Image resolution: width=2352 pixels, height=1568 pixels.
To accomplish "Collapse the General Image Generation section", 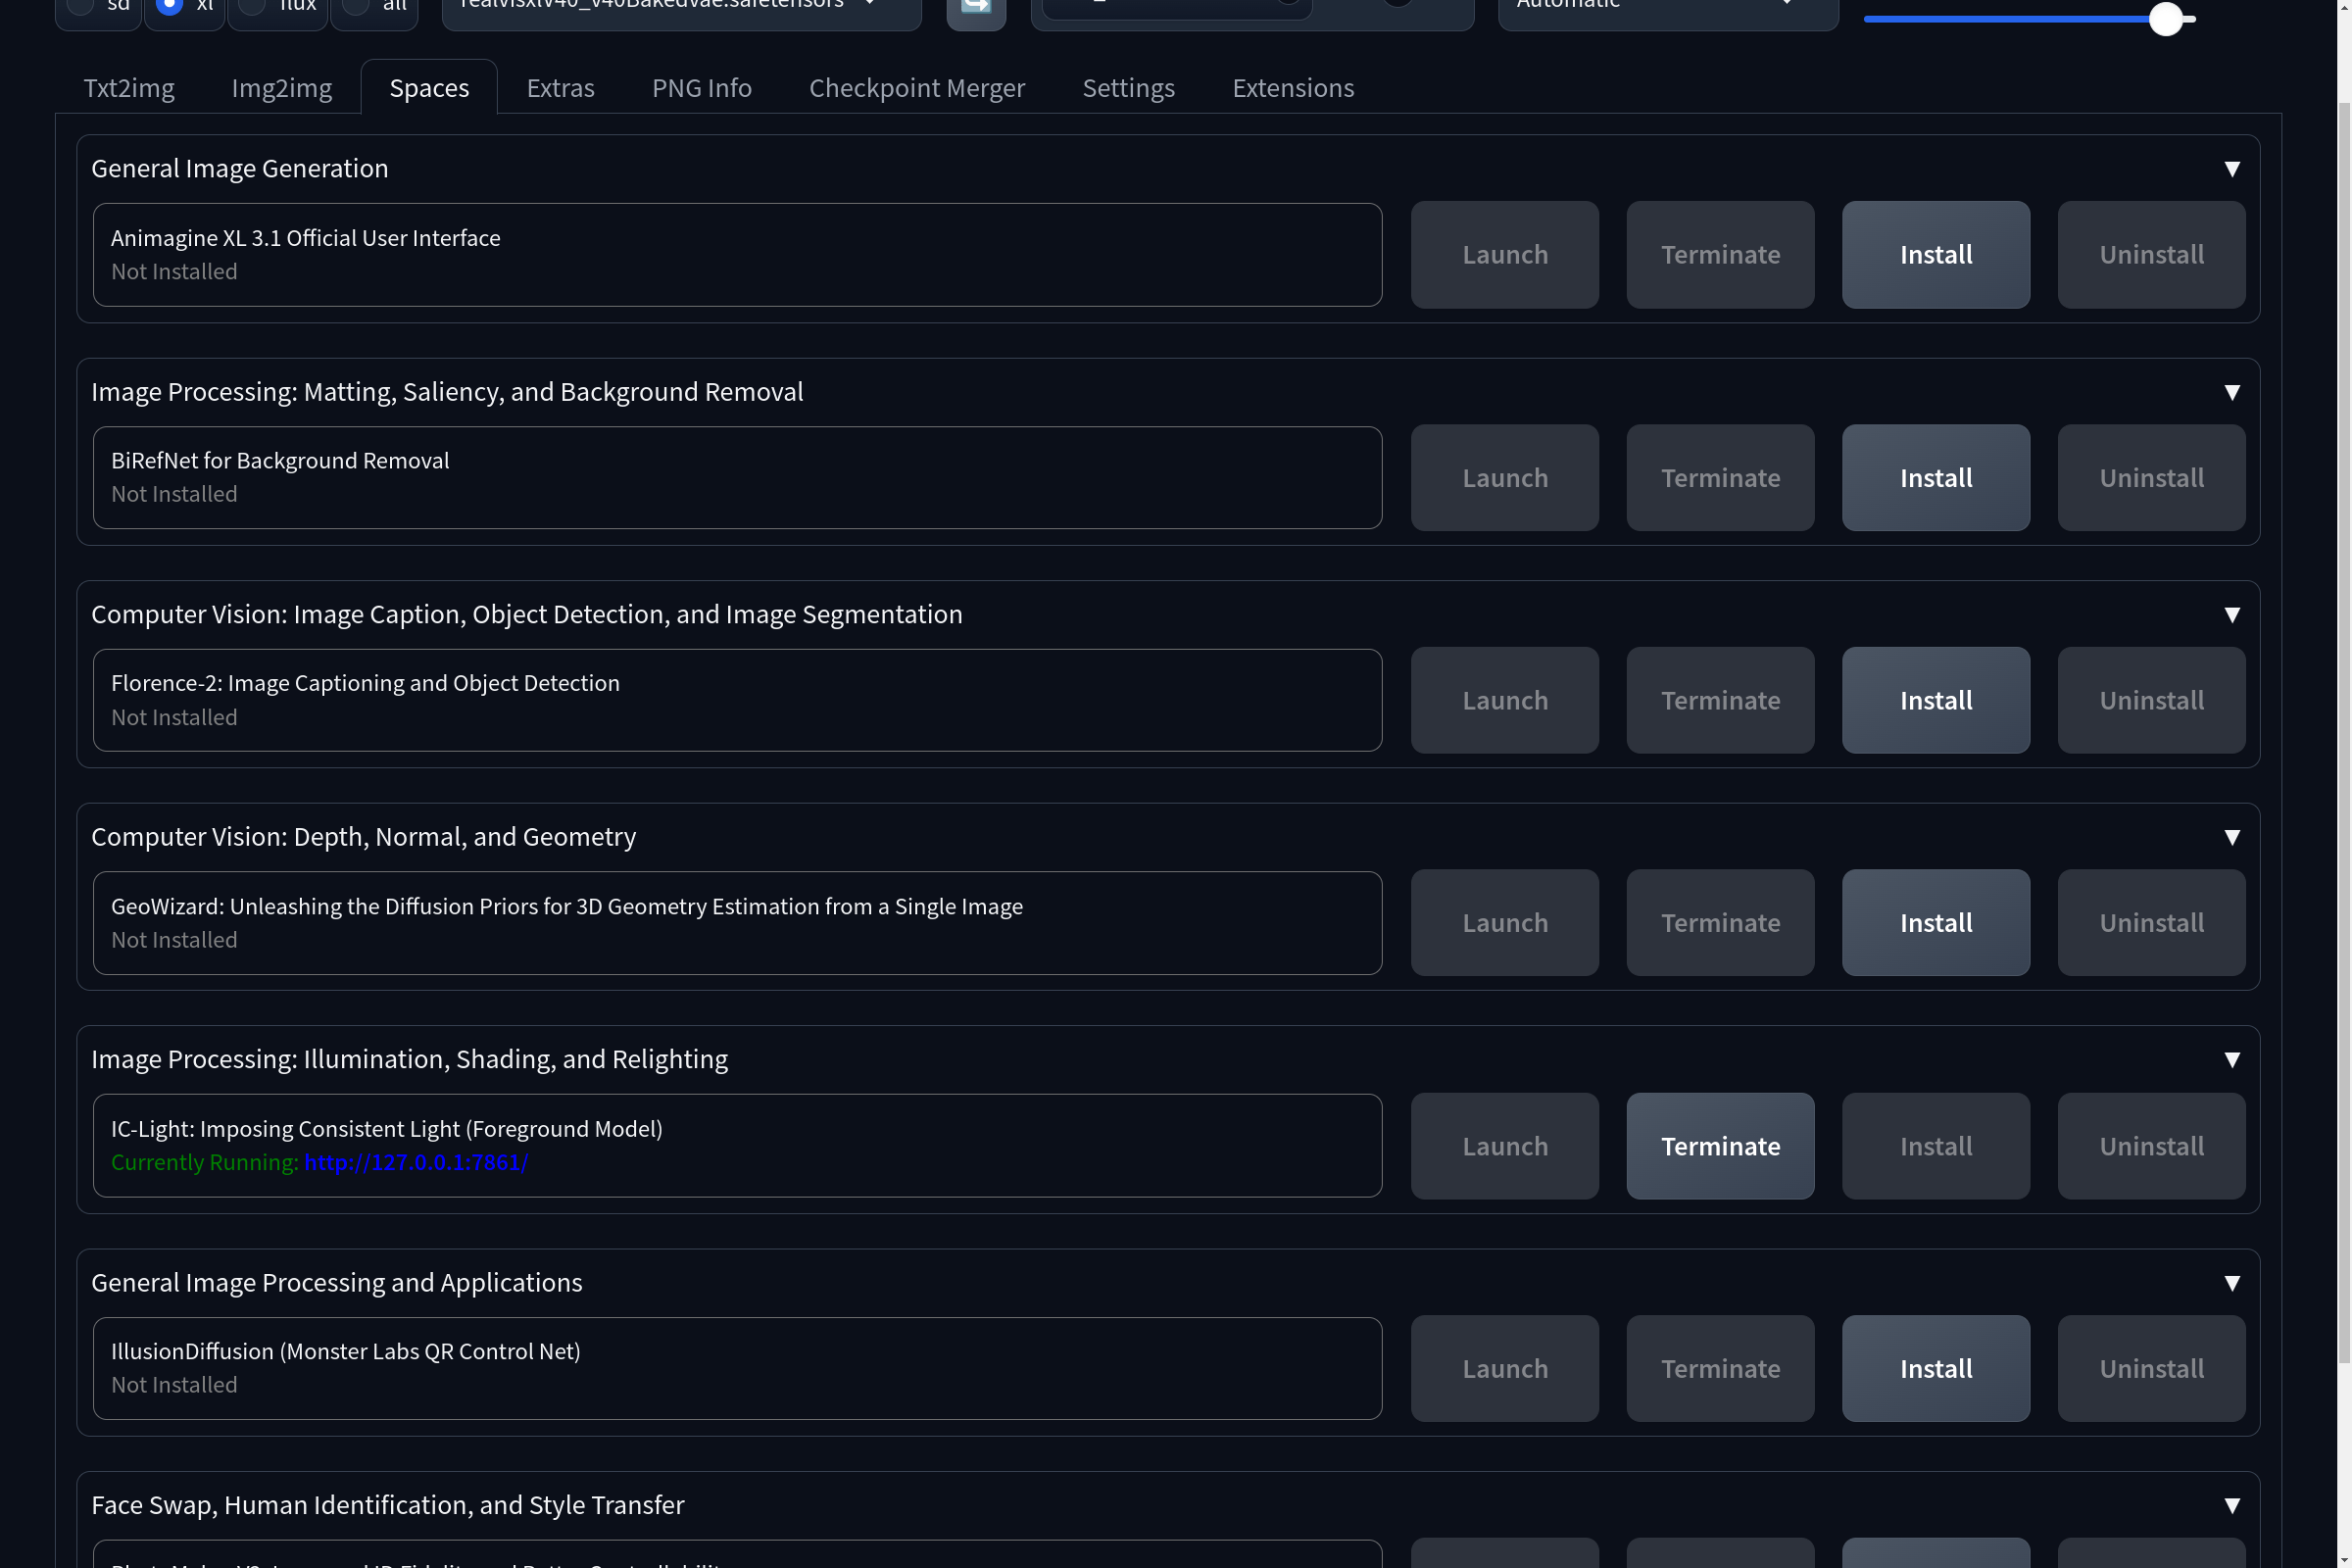I will click(x=2231, y=169).
